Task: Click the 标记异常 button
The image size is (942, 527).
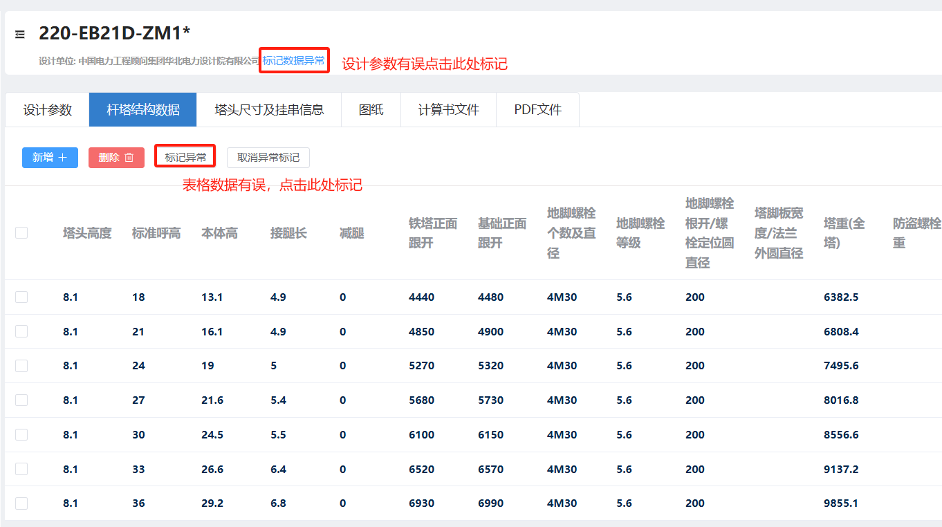Action: tap(185, 158)
